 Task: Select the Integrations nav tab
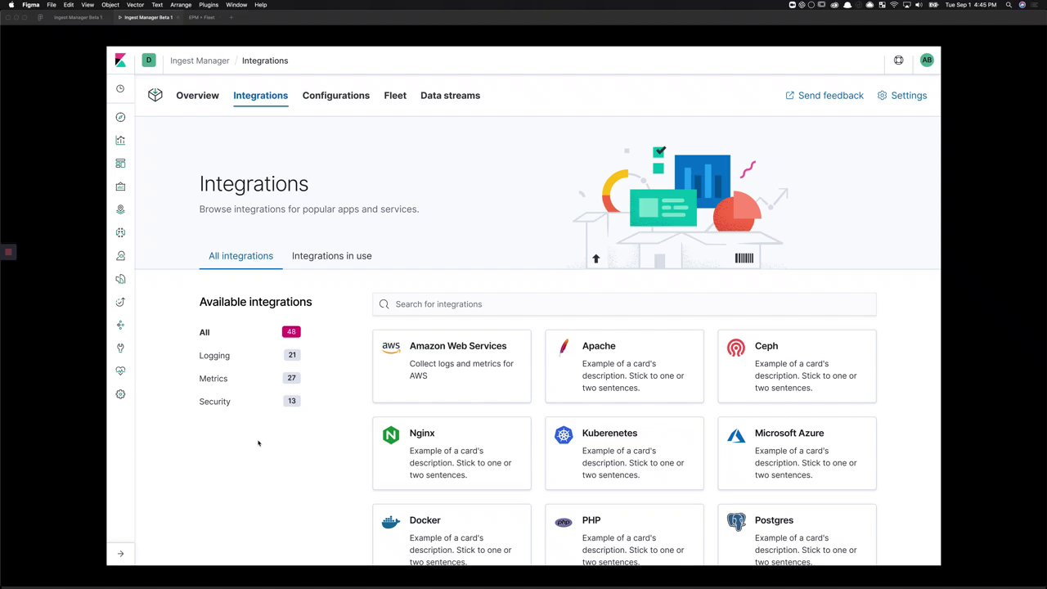point(260,96)
